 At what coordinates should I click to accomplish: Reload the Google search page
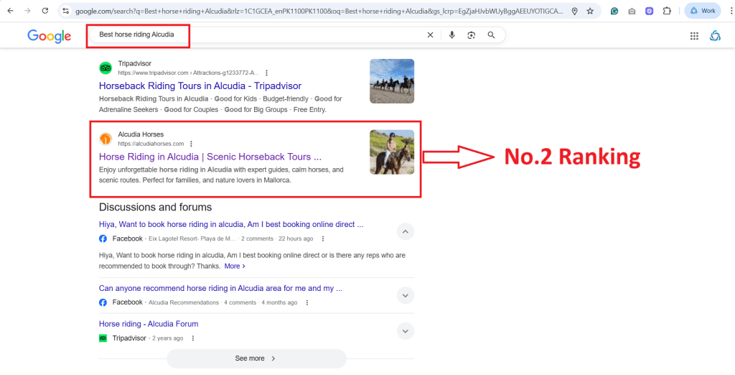(x=45, y=11)
